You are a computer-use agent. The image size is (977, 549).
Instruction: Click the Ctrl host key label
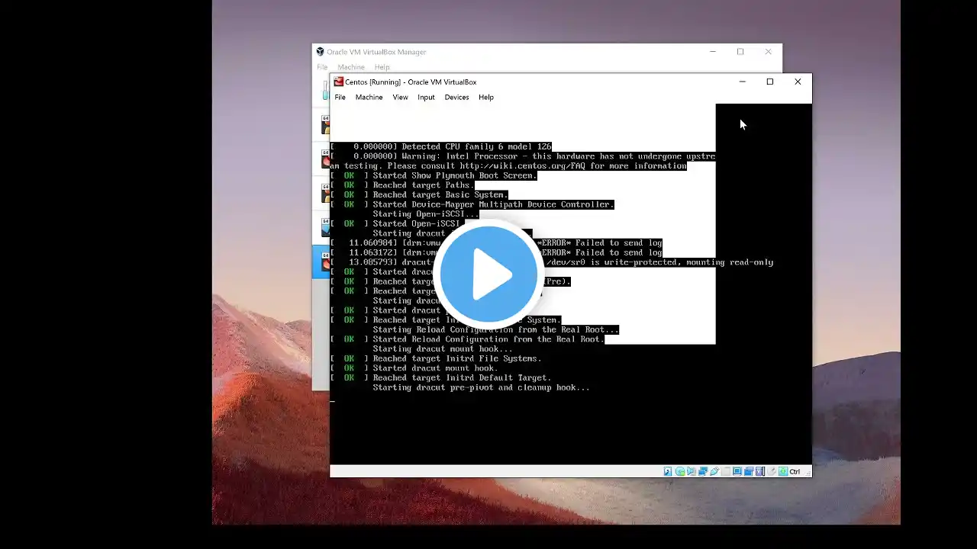pos(795,472)
